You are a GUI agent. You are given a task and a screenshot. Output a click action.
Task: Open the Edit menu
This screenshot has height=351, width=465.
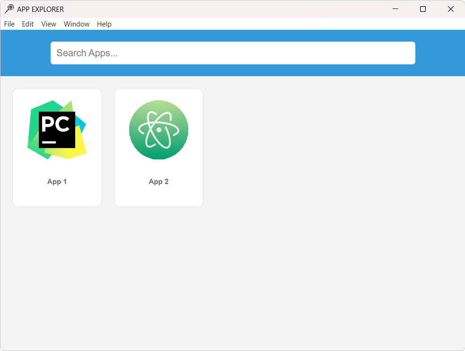[27, 24]
